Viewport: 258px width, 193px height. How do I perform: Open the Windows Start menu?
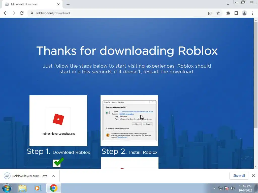coord(7,188)
